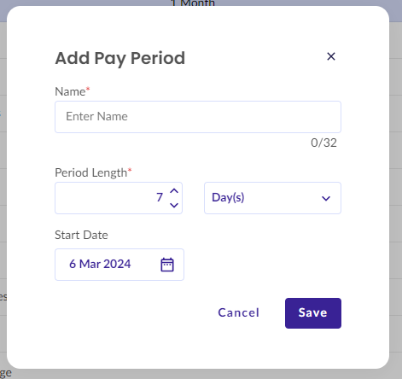This screenshot has height=379, width=402.
Task: Expand the Day(s) dropdown chevron
Action: (x=326, y=198)
